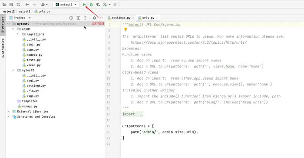The height and width of the screenshot is (158, 304).
Task: Toggle the Project side tool window tab
Action: [x=3, y=25]
